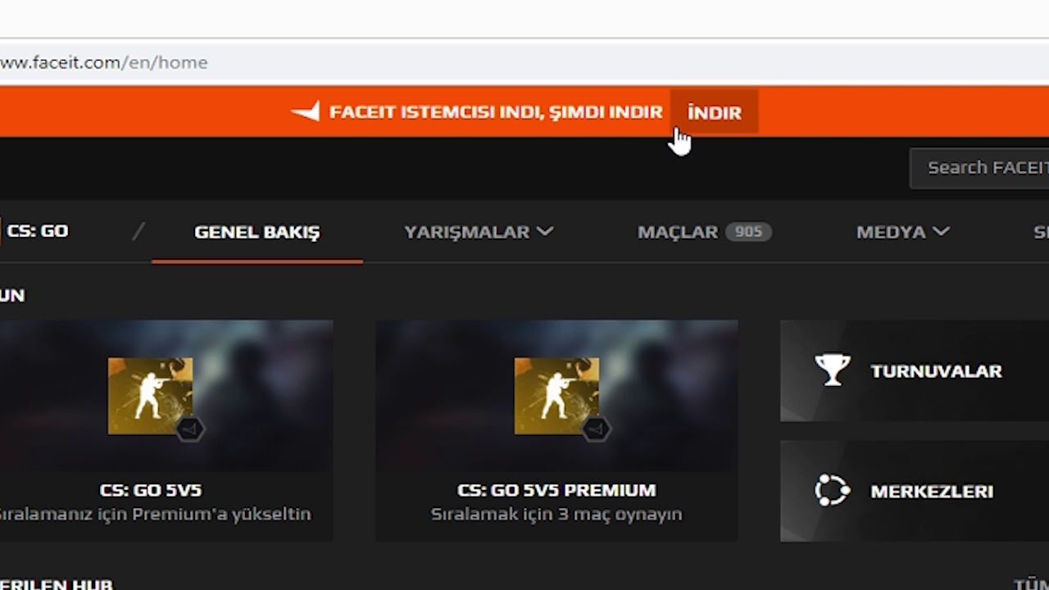The height and width of the screenshot is (590, 1049).
Task: Focus the Search FACEIT field
Action: pyautogui.click(x=980, y=168)
